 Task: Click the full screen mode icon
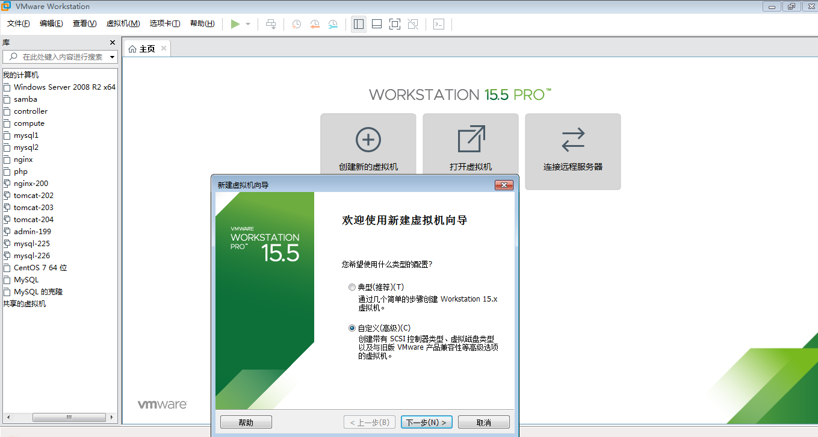[x=395, y=24]
